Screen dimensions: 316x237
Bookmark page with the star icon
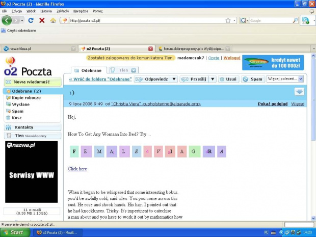point(228,20)
